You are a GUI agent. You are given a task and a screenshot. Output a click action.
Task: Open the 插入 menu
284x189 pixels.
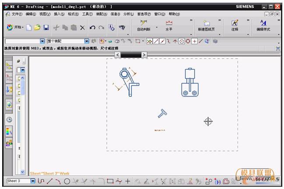[x=59, y=14]
